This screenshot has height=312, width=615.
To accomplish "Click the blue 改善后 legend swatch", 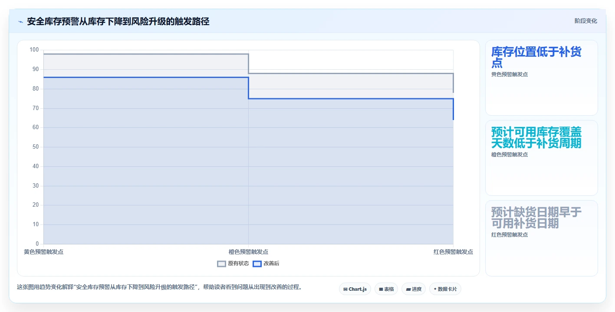I will pos(257,263).
